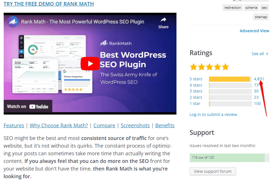Open the Advanced View link
The width and height of the screenshot is (276, 181).
click(x=254, y=31)
